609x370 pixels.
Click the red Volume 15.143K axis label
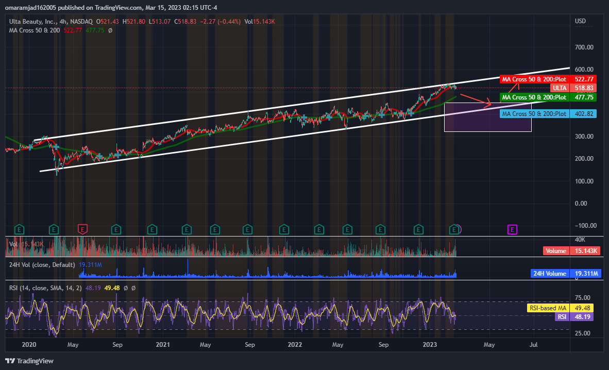tap(572, 250)
